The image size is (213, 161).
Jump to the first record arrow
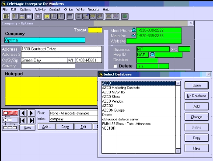(x=23, y=120)
